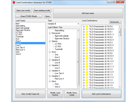Click Load Pattern Tree scrollbar thumb
The height and width of the screenshot is (102, 137).
pyautogui.click(x=78, y=62)
